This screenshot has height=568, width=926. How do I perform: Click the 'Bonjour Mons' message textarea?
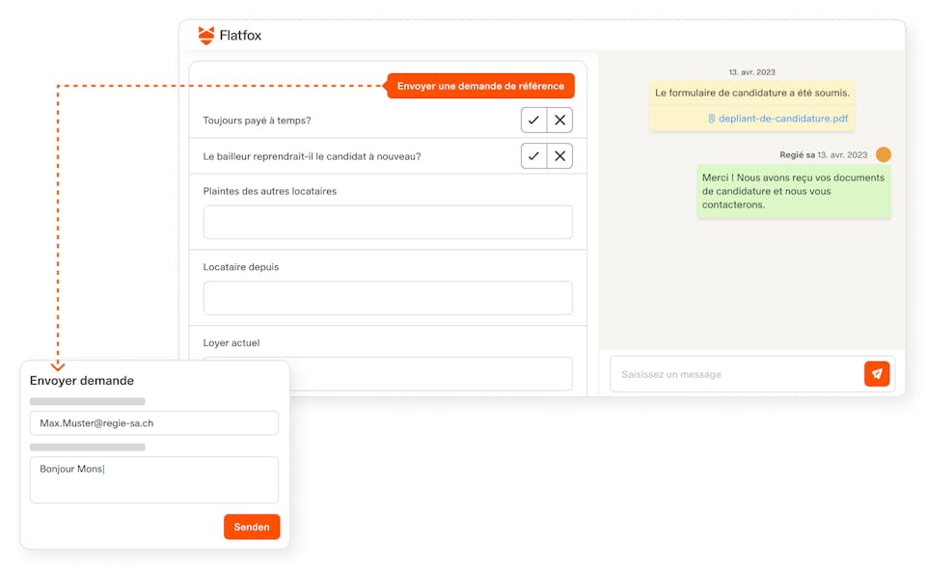click(153, 479)
